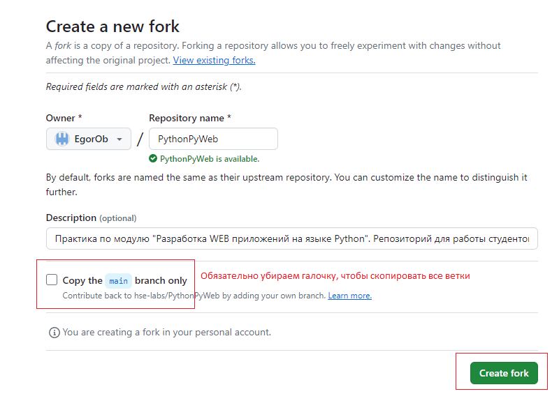Screen dimensions: 559x403
Task: Click the red Russian annotation text
Action: [335, 276]
